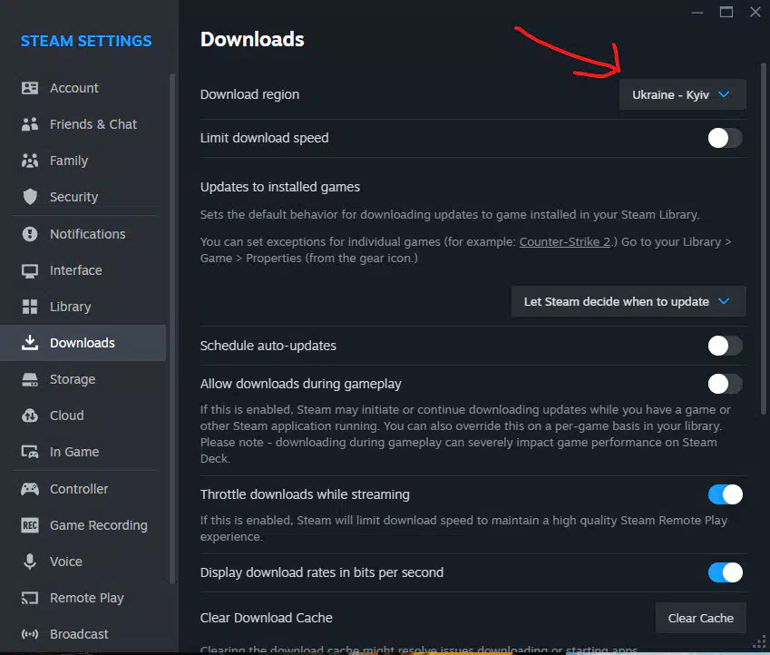Open Cloud settings entry
The height and width of the screenshot is (655, 770).
(83, 415)
